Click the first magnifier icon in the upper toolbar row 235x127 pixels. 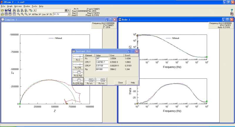click(x=18, y=10)
